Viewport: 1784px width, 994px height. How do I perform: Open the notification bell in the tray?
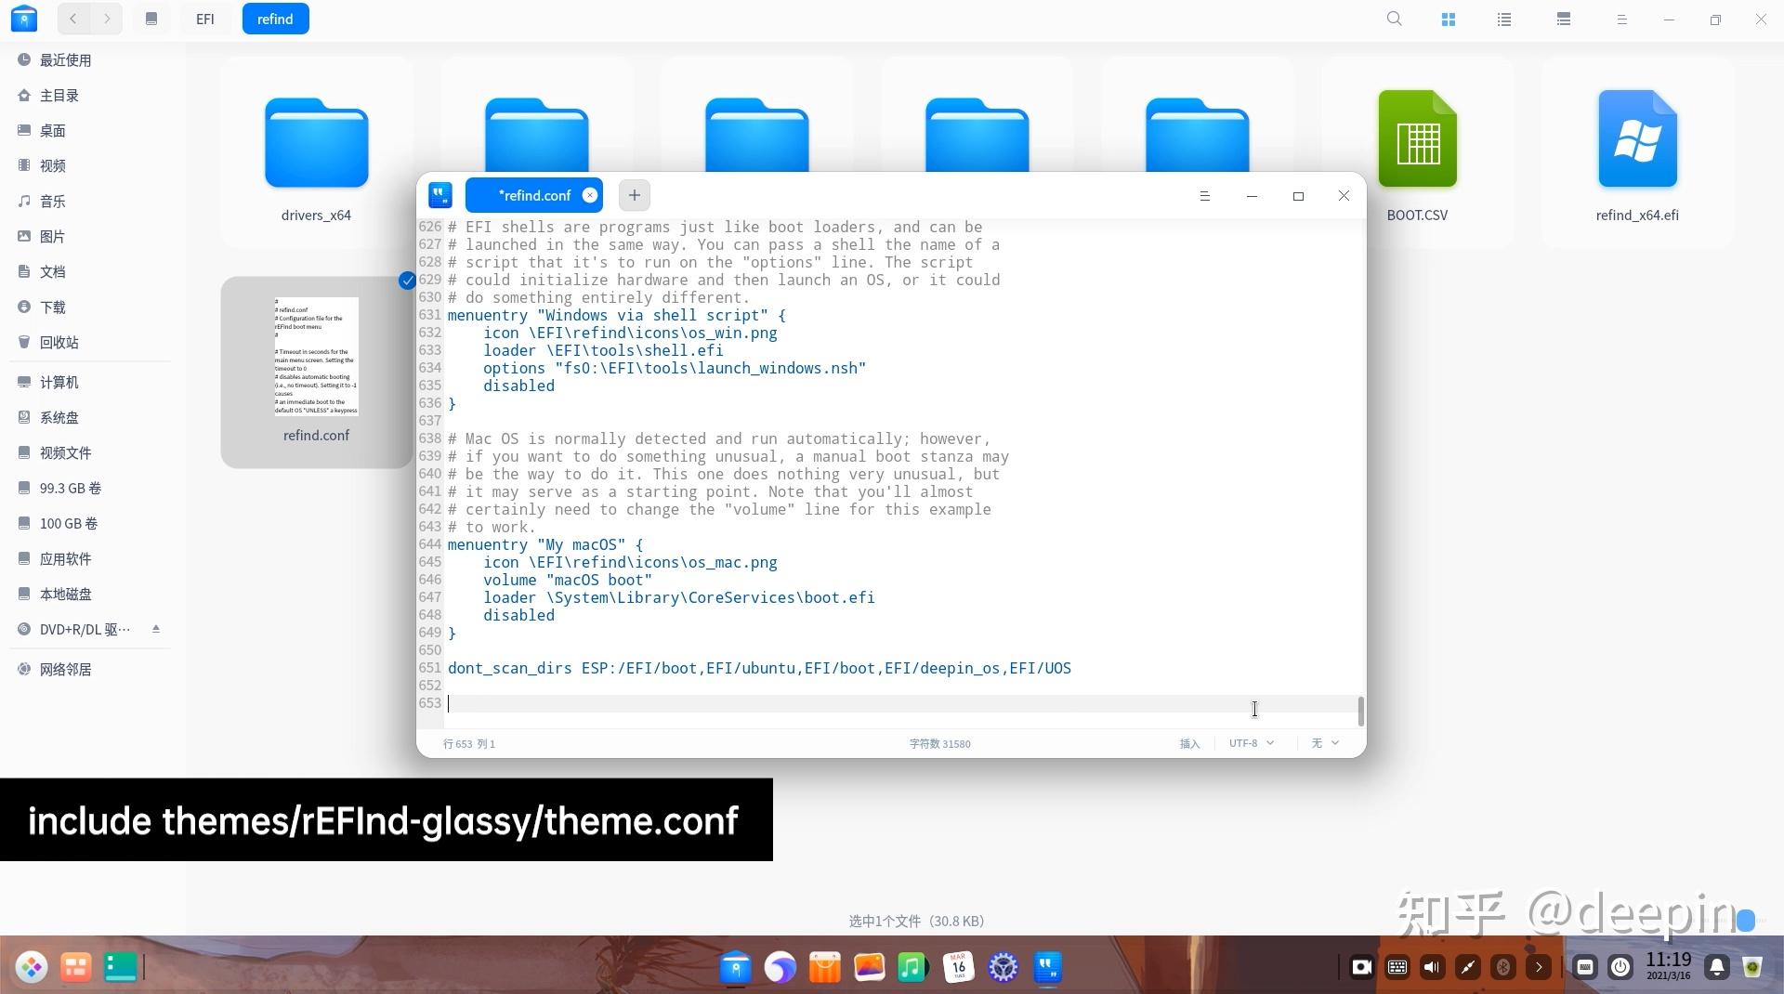click(x=1716, y=967)
